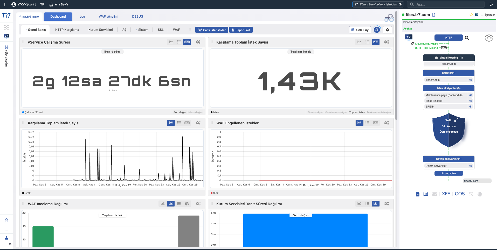The image size is (497, 250).
Task: Click the magnifier icon next to HTTP
Action: (467, 38)
